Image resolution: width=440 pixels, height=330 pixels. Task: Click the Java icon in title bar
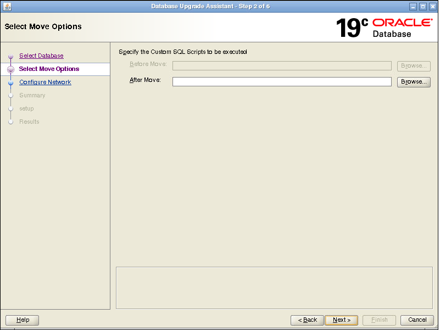(x=7, y=6)
